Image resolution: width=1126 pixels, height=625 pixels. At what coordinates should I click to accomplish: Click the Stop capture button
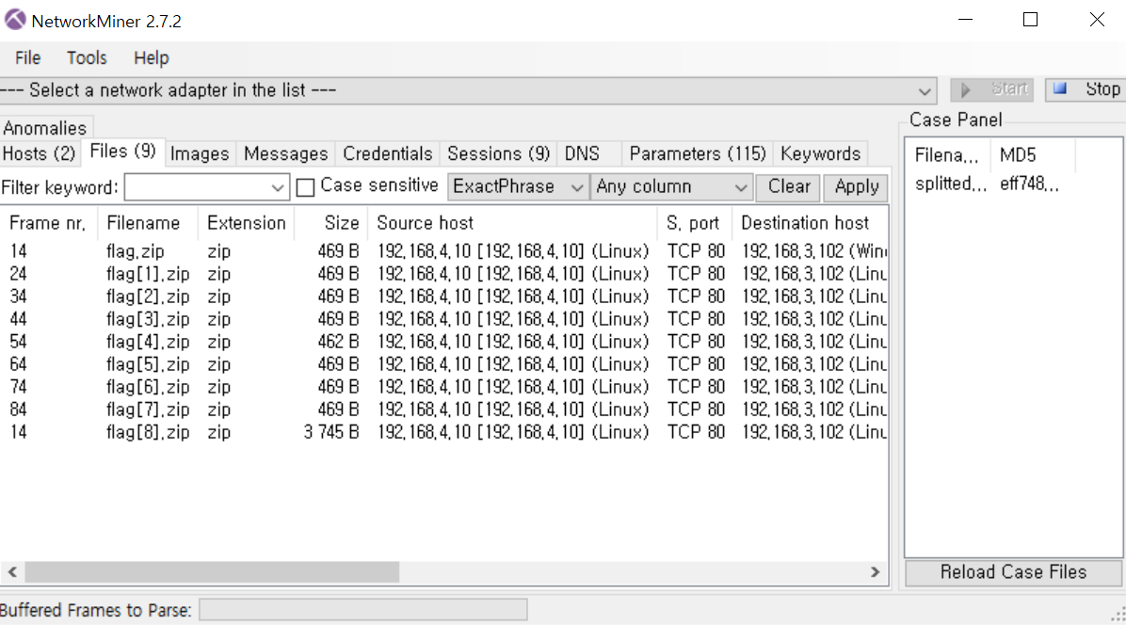pos(1086,89)
